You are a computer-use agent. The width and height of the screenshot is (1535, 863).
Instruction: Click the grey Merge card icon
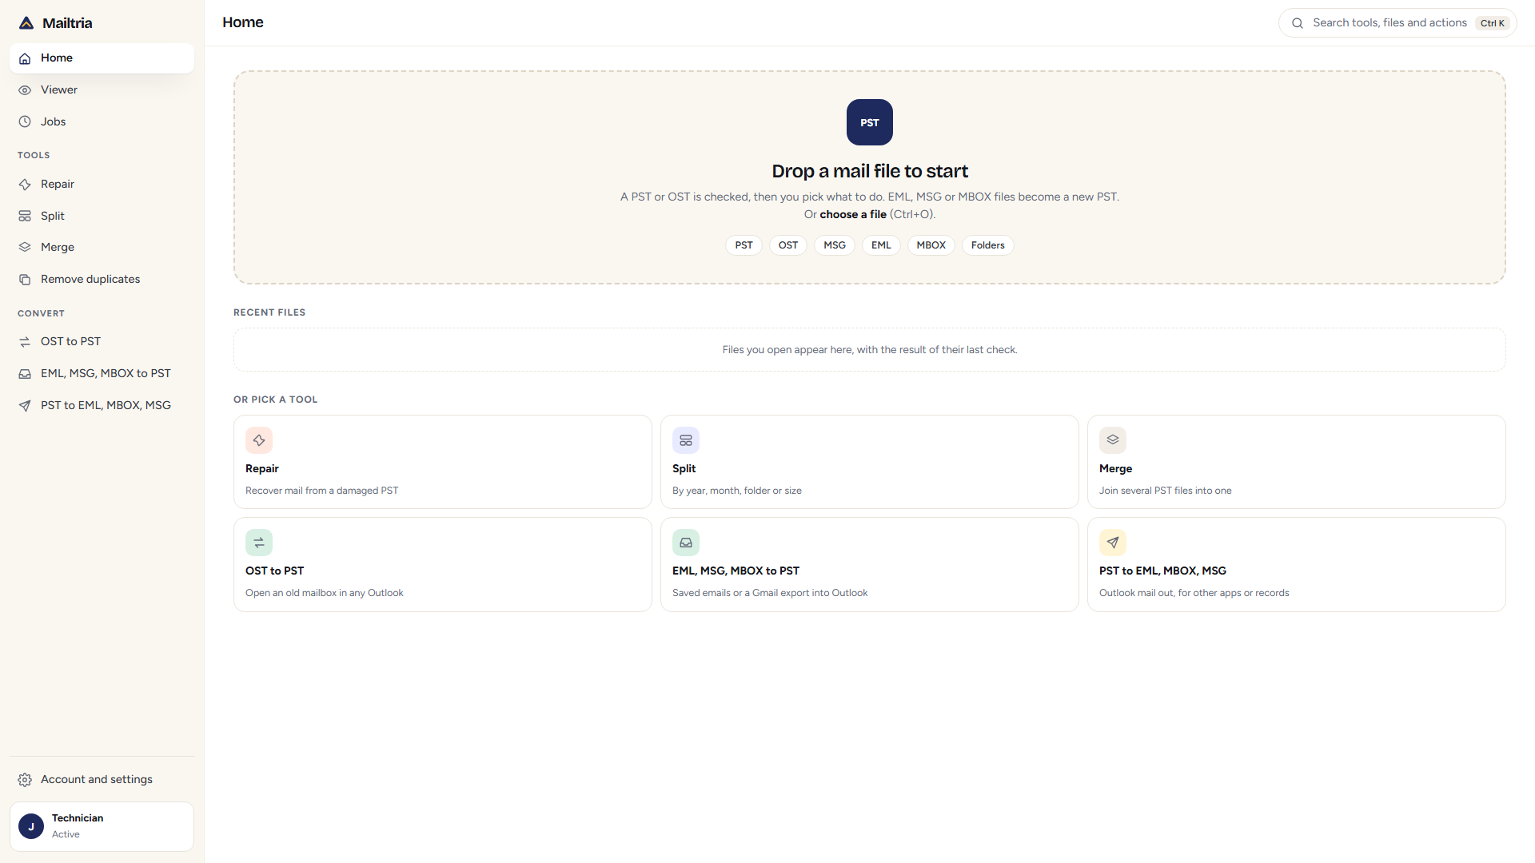click(x=1113, y=440)
